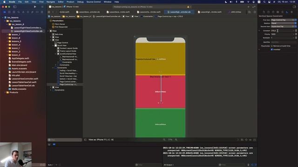Open the Editor menu
The height and width of the screenshot is (167, 298).
click(x=61, y=2)
